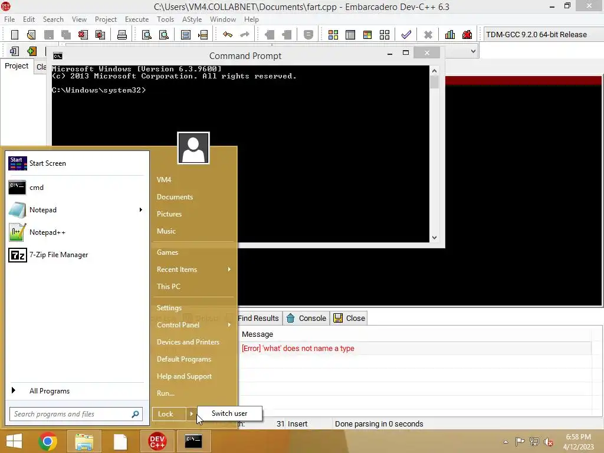Screen dimensions: 604x453
Task: Open the File menu
Action: pos(9,19)
